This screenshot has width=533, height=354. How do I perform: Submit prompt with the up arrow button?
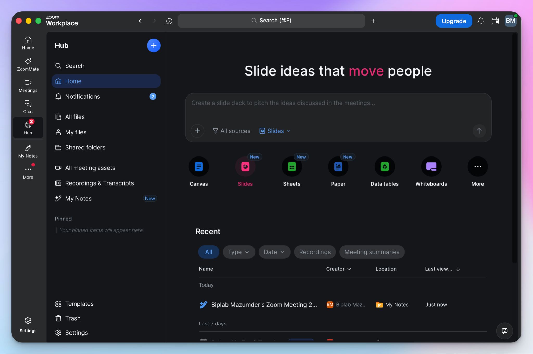coord(479,131)
